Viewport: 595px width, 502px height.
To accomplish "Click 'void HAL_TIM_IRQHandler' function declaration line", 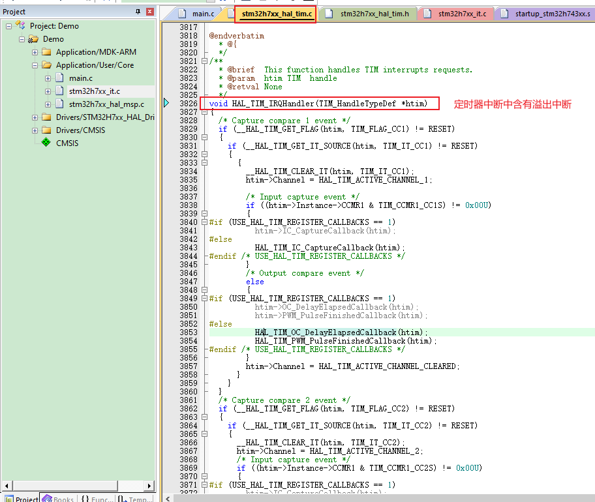I will point(318,104).
